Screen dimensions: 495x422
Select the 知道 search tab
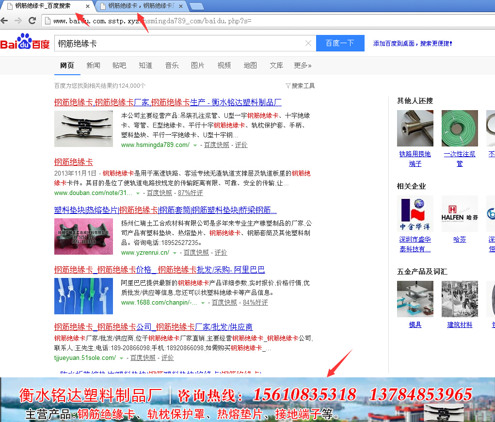point(145,65)
